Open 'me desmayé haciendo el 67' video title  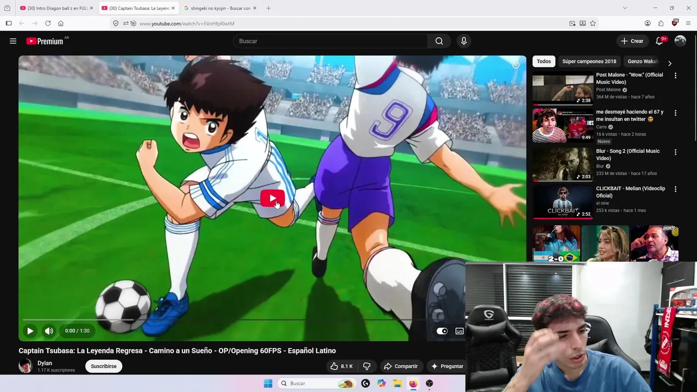[630, 115]
